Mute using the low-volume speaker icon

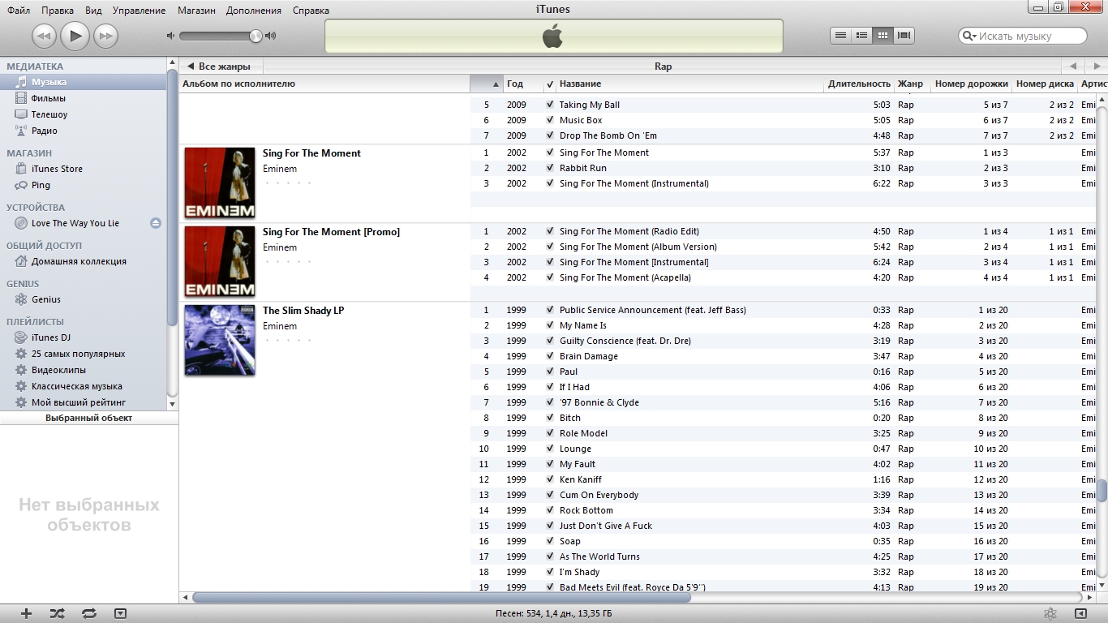pyautogui.click(x=170, y=36)
